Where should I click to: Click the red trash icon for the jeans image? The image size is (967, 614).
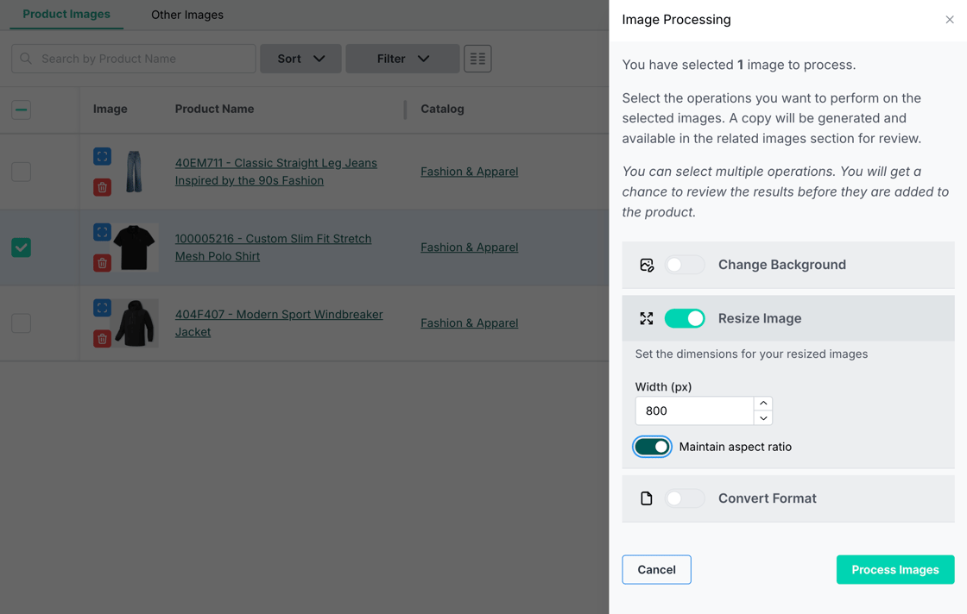(102, 187)
